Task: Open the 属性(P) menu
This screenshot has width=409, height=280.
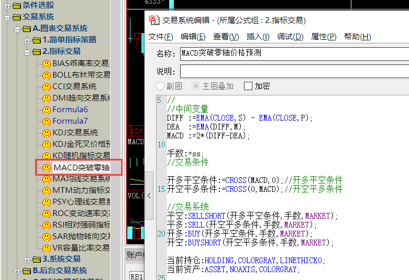Action: pyautogui.click(x=324, y=37)
